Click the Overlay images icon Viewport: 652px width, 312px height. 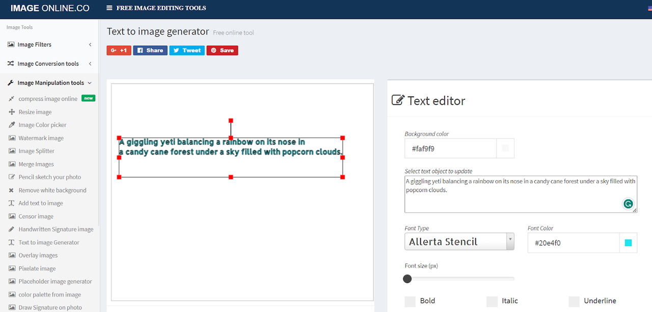(12, 256)
